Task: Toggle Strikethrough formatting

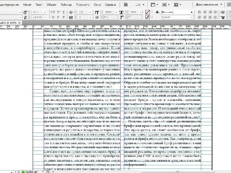Action: [64, 17]
